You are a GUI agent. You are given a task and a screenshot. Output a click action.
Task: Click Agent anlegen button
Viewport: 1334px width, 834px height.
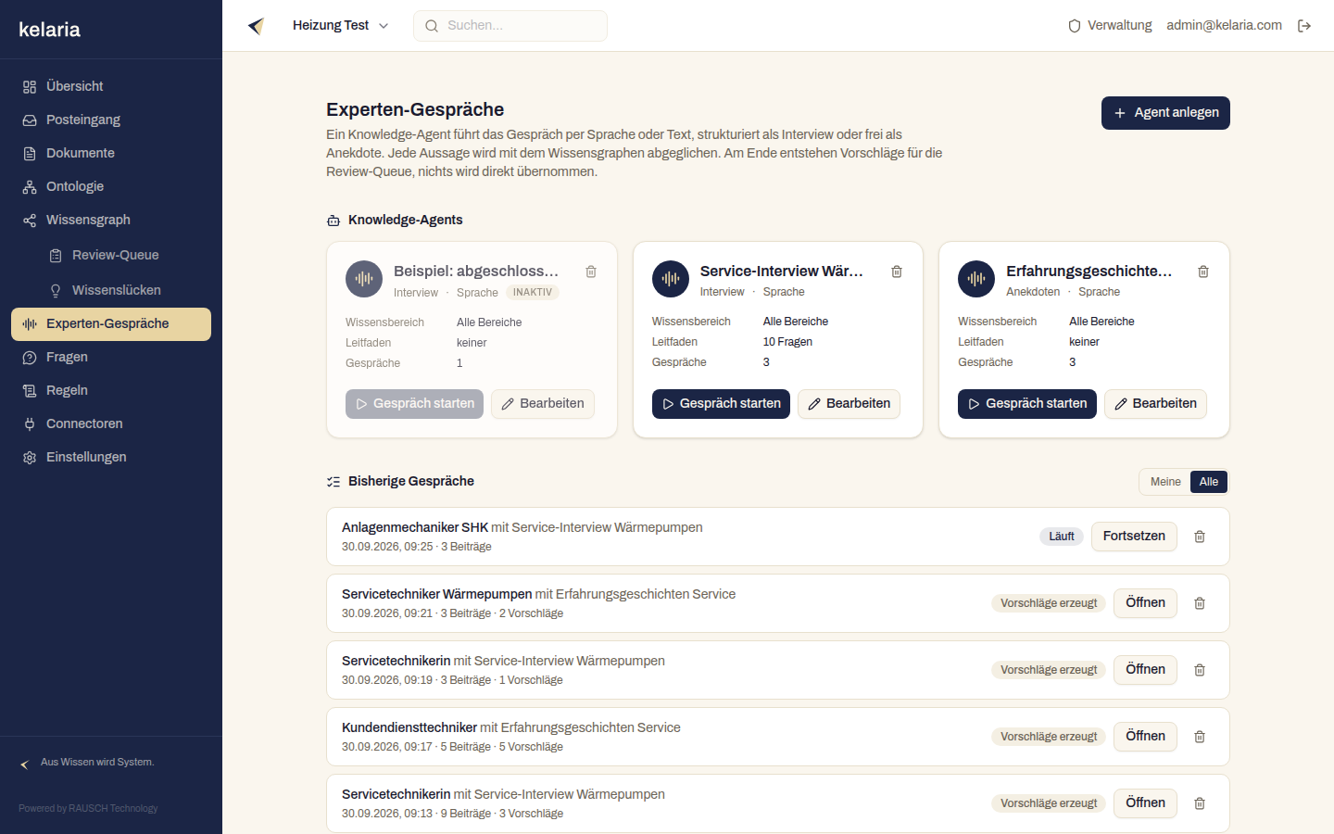1165,113
